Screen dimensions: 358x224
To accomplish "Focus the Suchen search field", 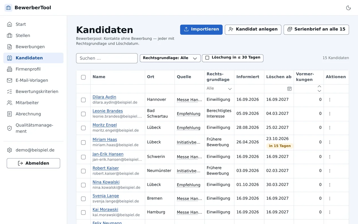I will click(107, 58).
